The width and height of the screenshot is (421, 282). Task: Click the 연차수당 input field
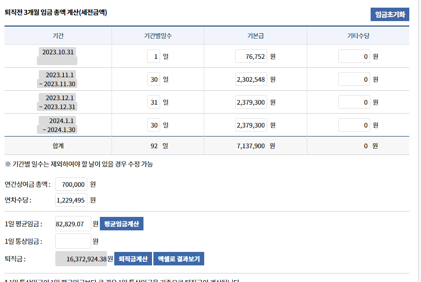coord(71,200)
